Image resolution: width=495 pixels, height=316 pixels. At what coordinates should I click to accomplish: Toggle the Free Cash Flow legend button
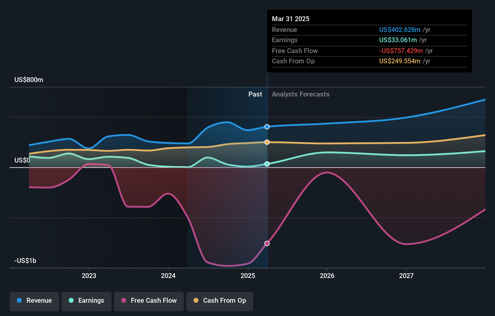(149, 301)
